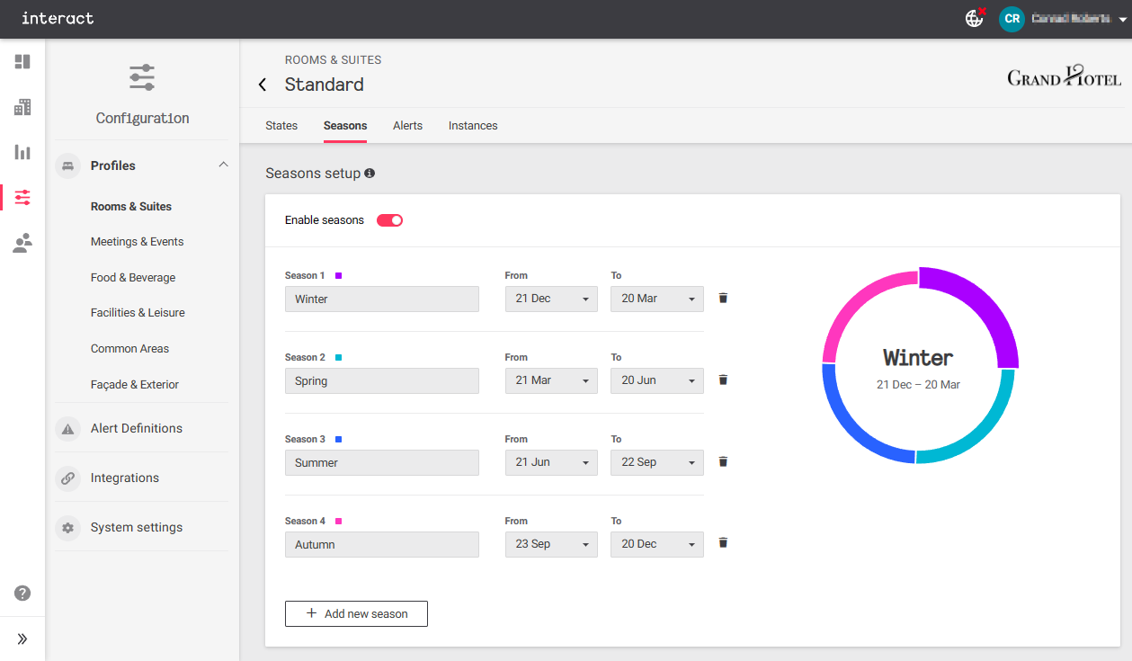Click the globe language icon in header
Image resolution: width=1132 pixels, height=661 pixels.
point(974,18)
